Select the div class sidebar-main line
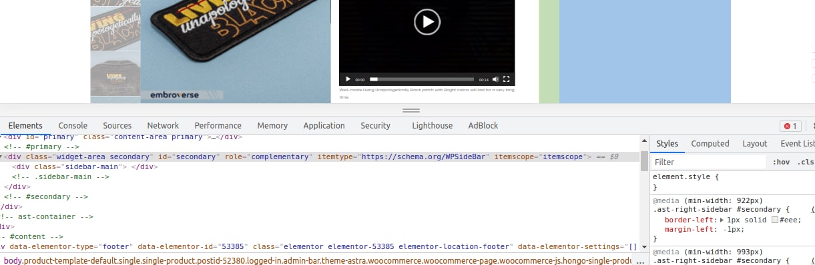 click(85, 166)
